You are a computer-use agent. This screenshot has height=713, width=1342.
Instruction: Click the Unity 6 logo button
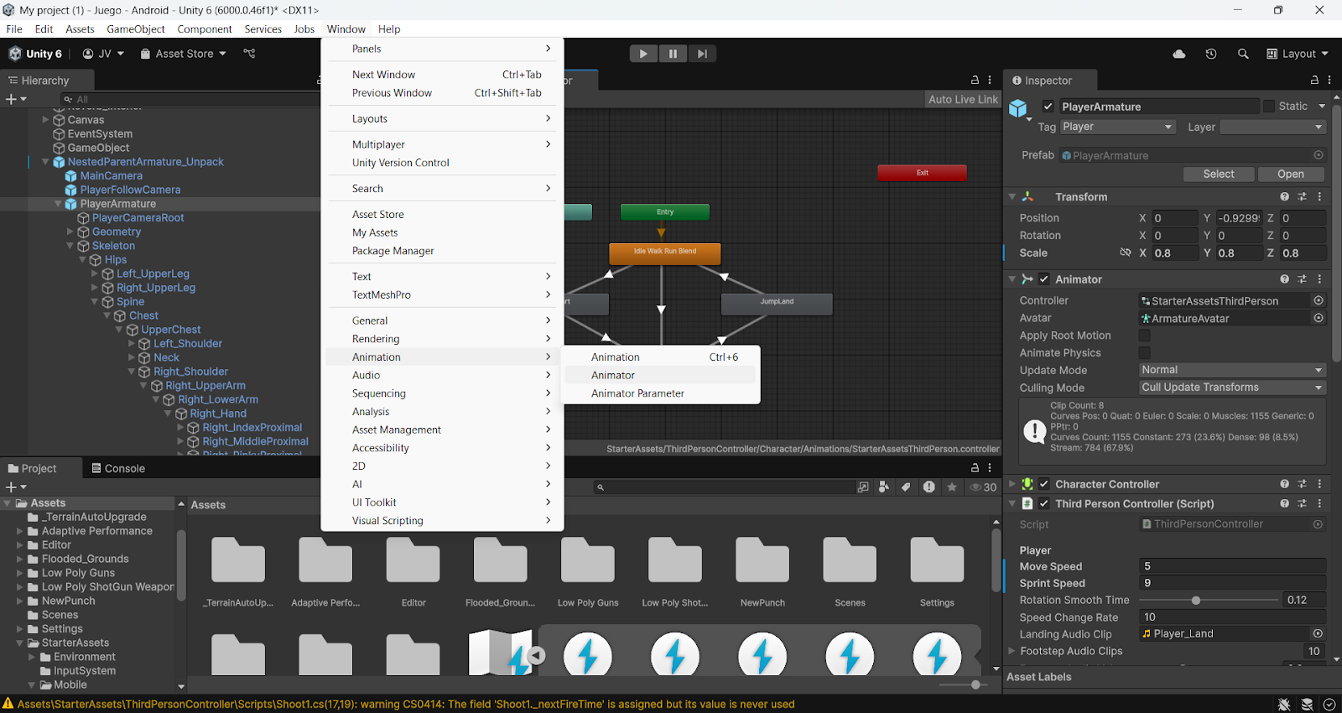tap(35, 54)
